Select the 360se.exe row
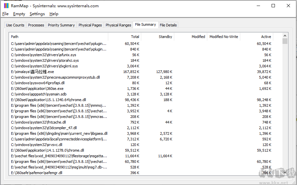The image size is (297, 185). tap(141, 89)
